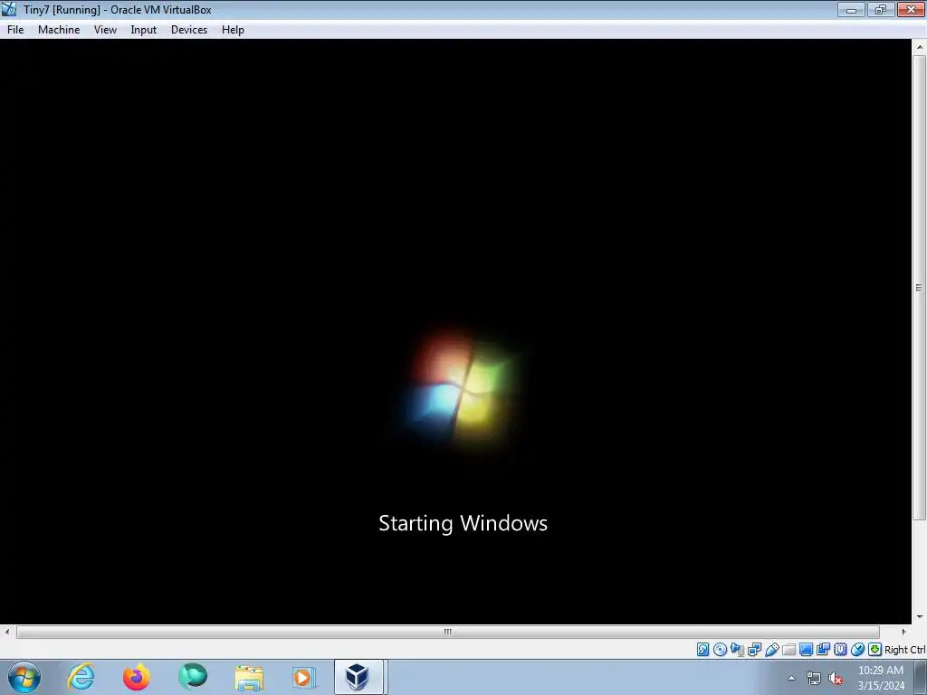Click the keyboard capture green arrow icon

tap(875, 650)
